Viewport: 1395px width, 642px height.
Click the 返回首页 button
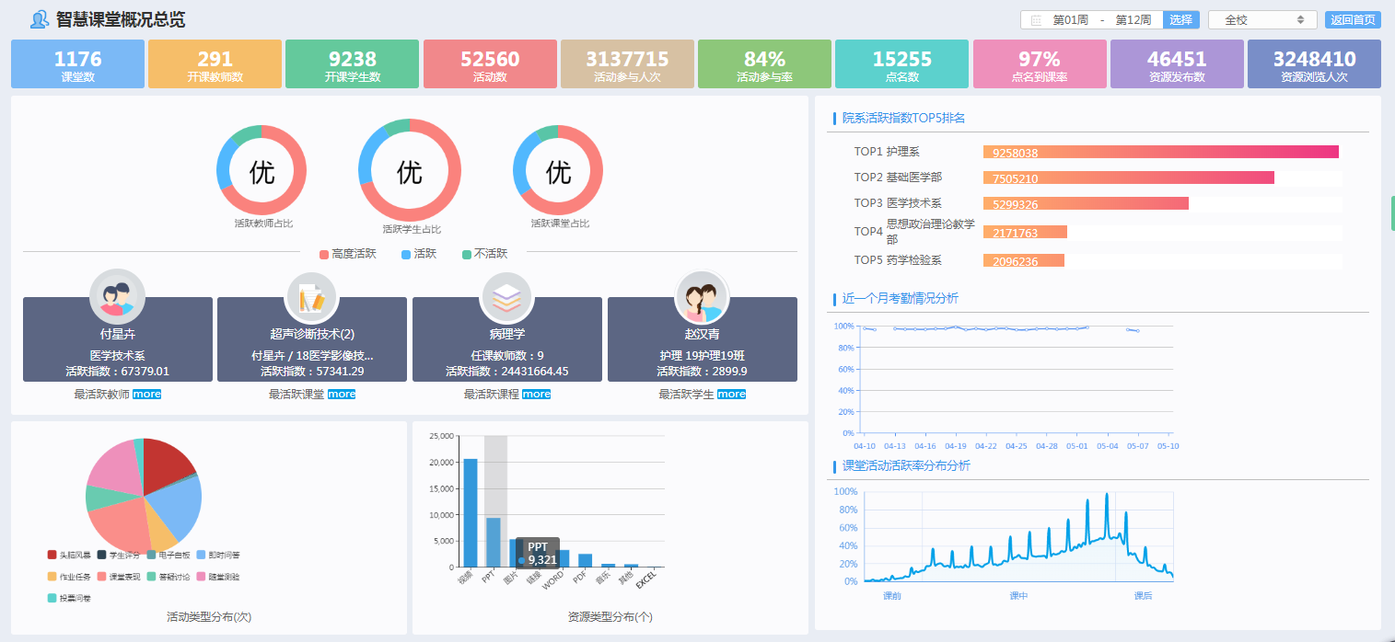(1353, 20)
